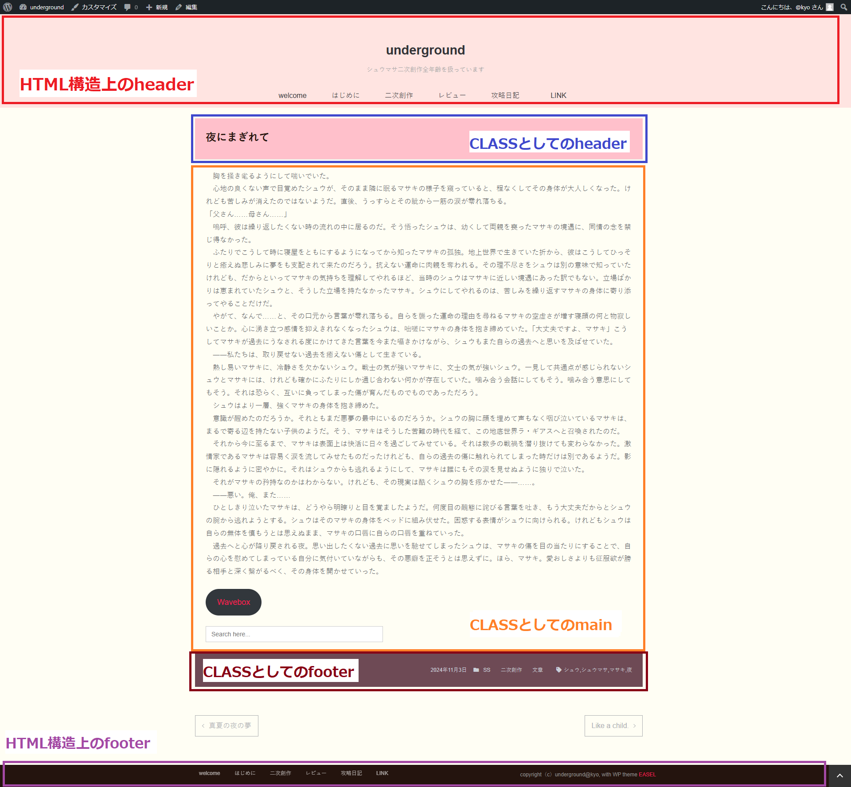This screenshot has height=787, width=851.
Task: Select the welcome item in header navigation
Action: coord(292,95)
